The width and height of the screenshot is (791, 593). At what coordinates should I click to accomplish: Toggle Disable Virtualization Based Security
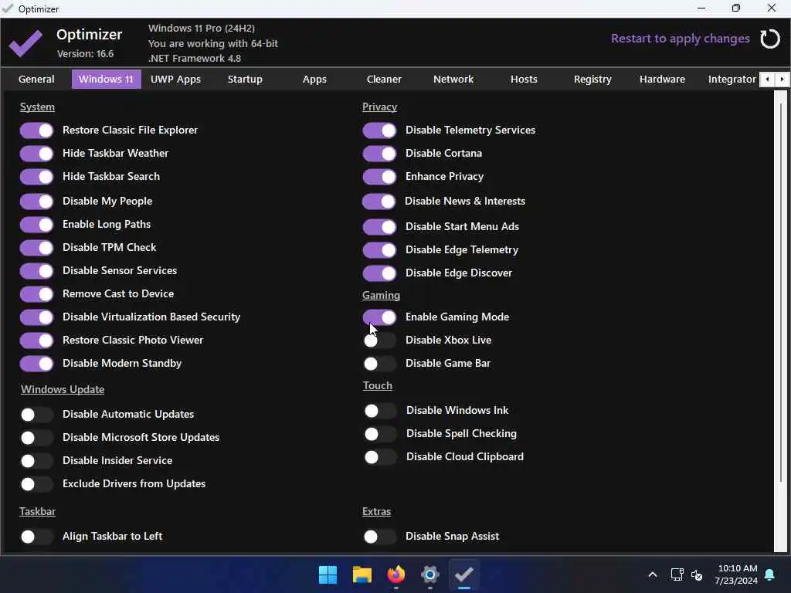tap(36, 317)
